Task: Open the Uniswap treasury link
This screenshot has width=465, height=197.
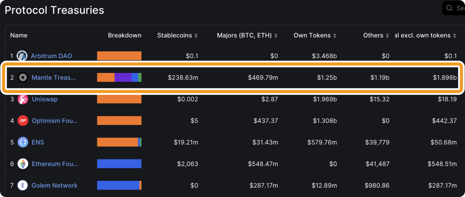Action: 44,99
